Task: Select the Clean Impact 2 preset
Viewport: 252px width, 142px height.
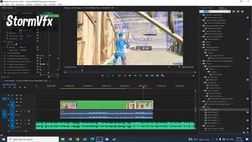Action: tap(213, 112)
